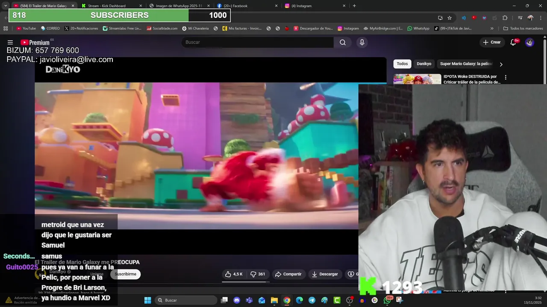This screenshot has width=547, height=307.
Task: Open options for ID*OTA Woke DESTRUIDA video
Action: click(x=506, y=78)
